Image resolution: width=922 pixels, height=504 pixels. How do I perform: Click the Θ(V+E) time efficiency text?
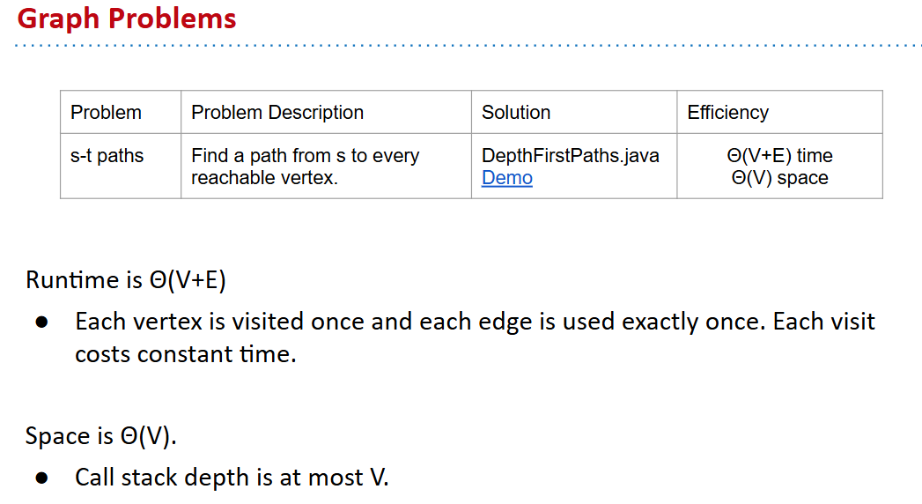coord(779,156)
